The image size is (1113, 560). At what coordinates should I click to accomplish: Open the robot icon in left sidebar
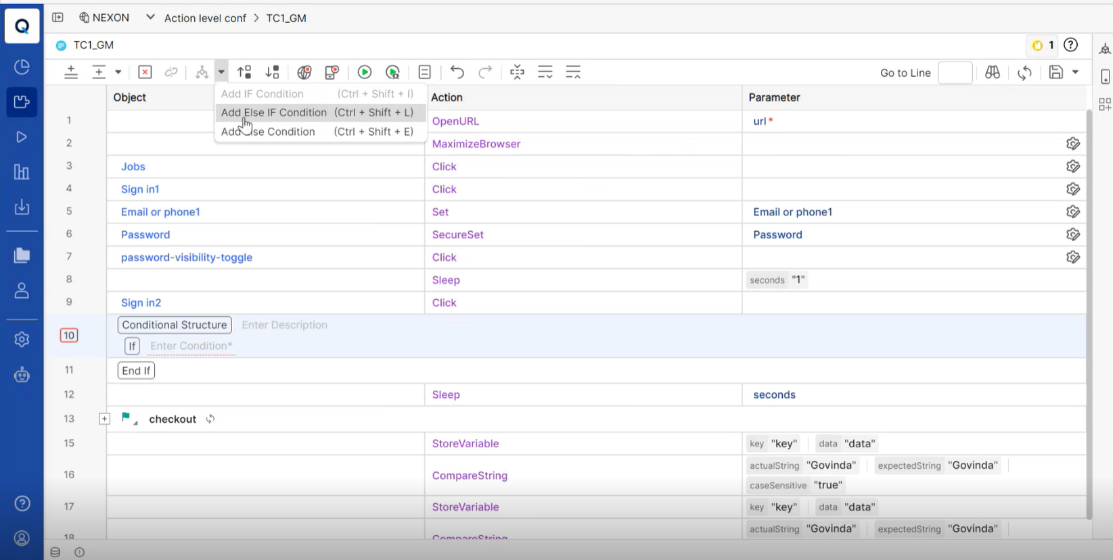(22, 375)
